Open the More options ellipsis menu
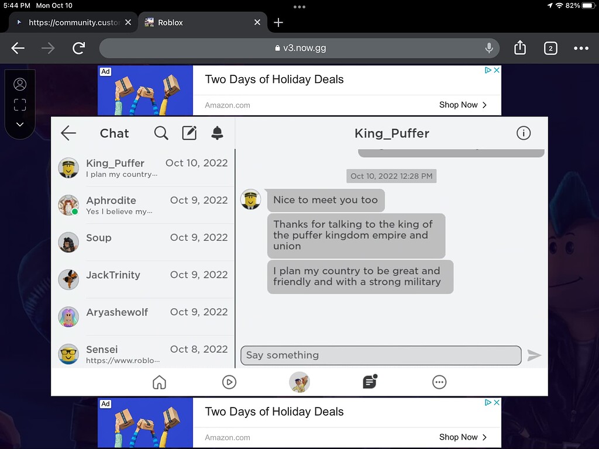This screenshot has width=599, height=449. point(439,382)
